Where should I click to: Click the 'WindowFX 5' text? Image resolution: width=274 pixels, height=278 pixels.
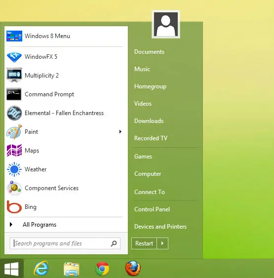pyautogui.click(x=41, y=57)
